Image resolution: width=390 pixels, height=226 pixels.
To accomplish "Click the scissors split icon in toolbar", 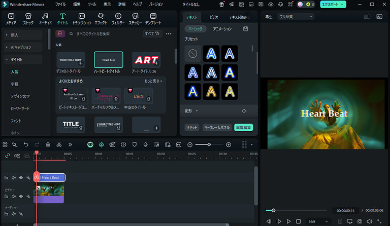I will click(x=59, y=144).
